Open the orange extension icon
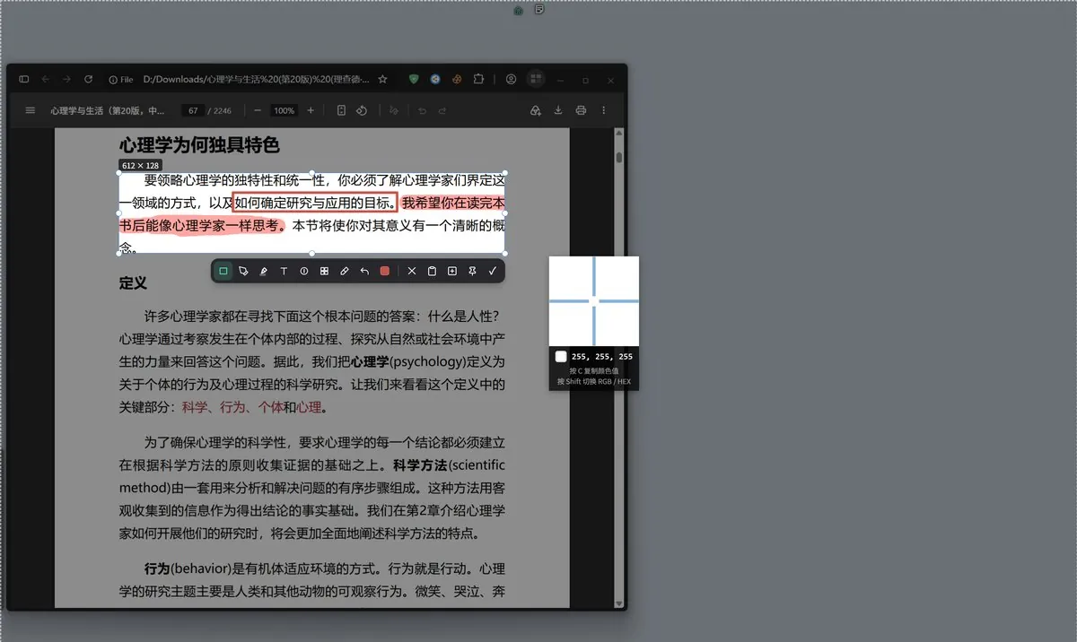This screenshot has height=642, width=1077. coord(457,79)
